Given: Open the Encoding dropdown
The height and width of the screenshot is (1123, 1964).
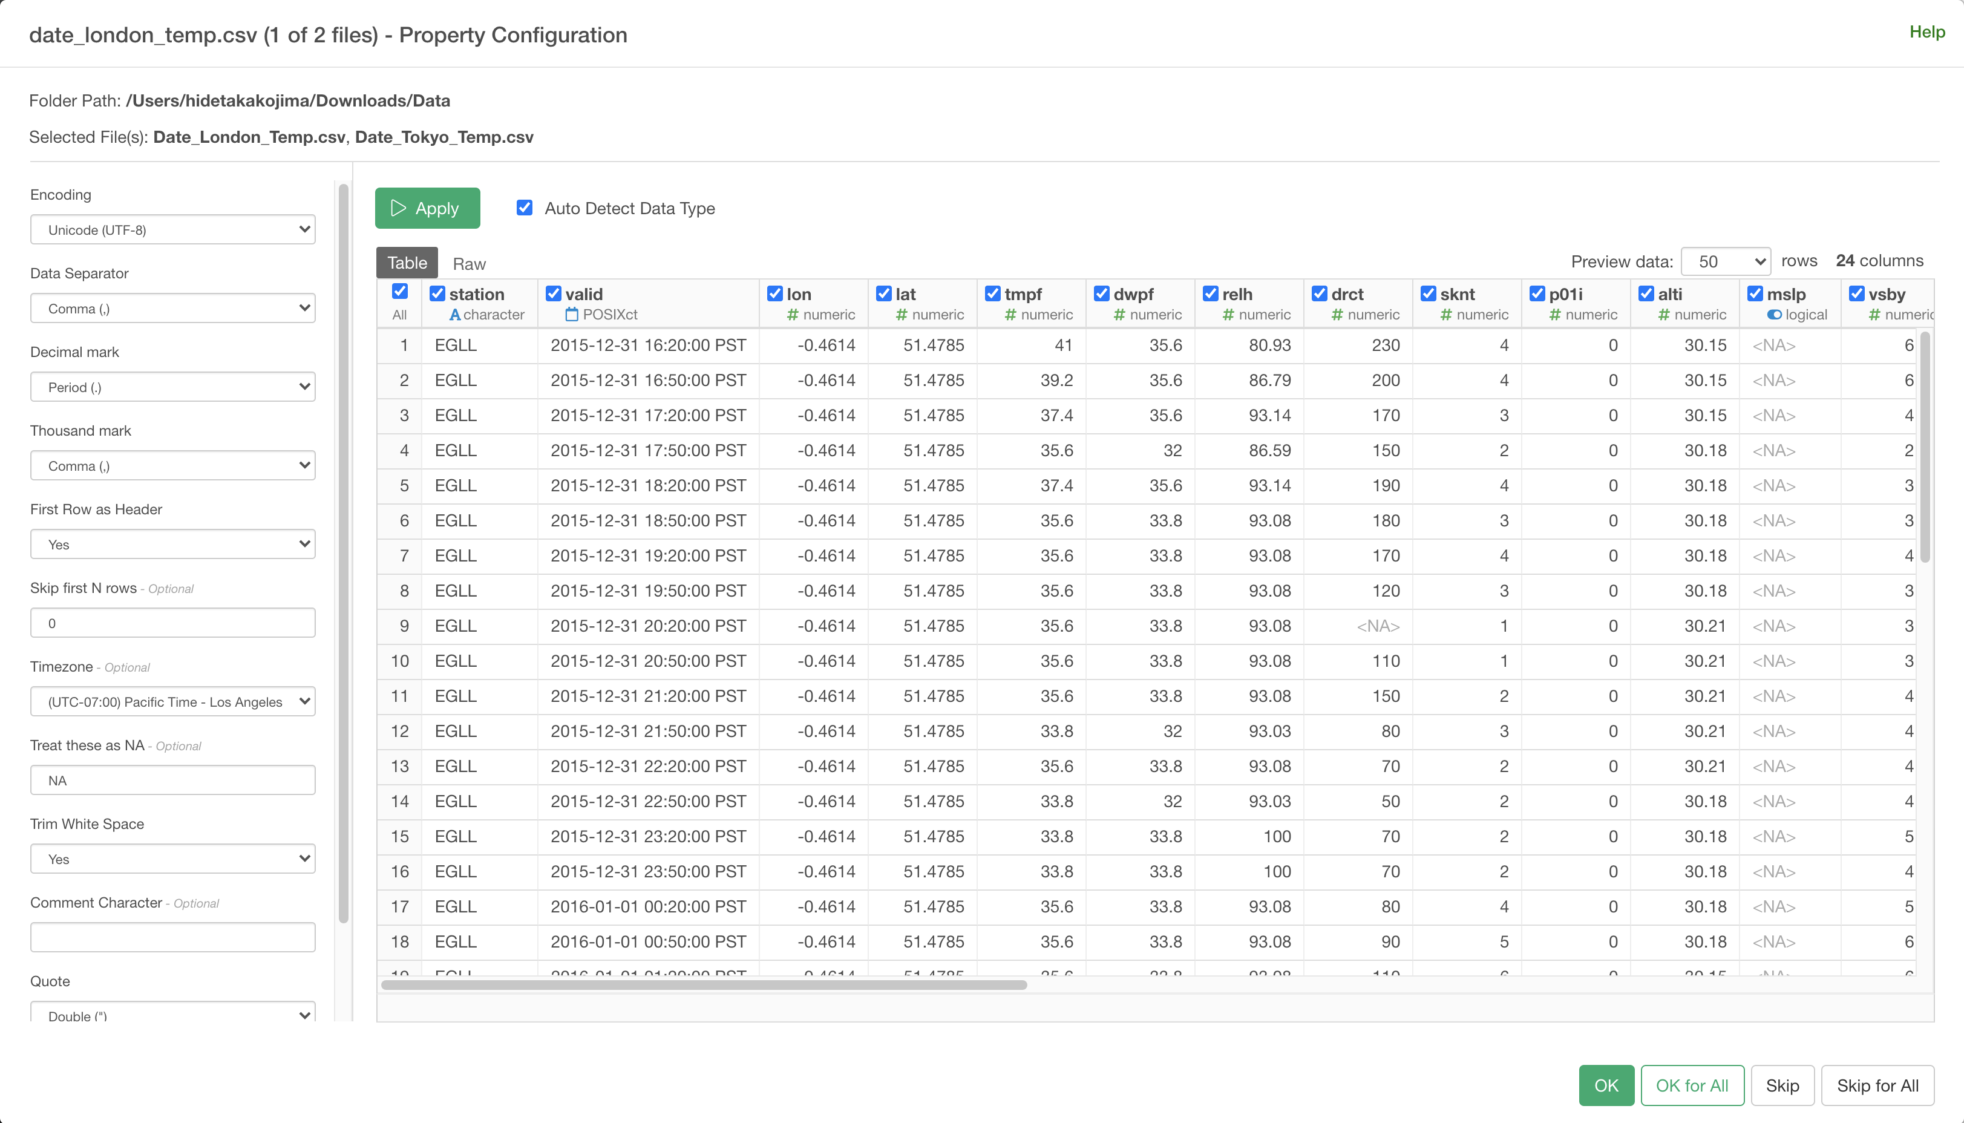Looking at the screenshot, I should pyautogui.click(x=172, y=230).
